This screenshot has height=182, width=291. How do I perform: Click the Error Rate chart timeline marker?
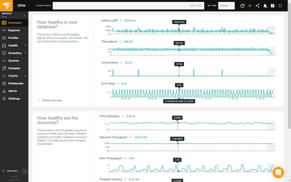pos(179,90)
